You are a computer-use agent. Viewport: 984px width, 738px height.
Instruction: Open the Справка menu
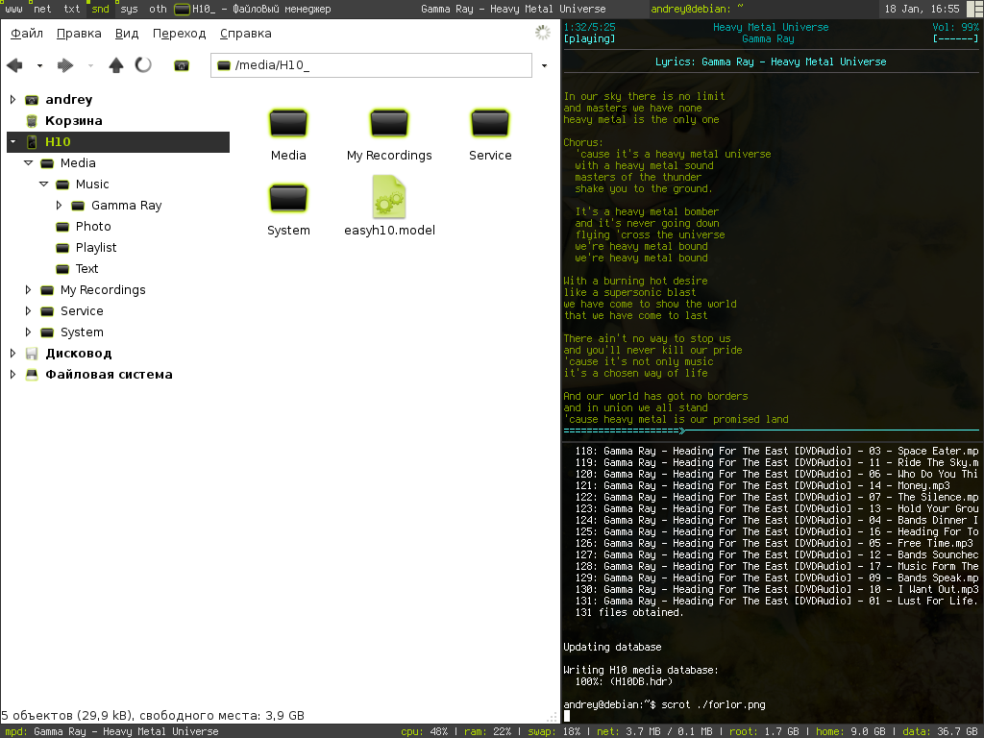point(245,34)
